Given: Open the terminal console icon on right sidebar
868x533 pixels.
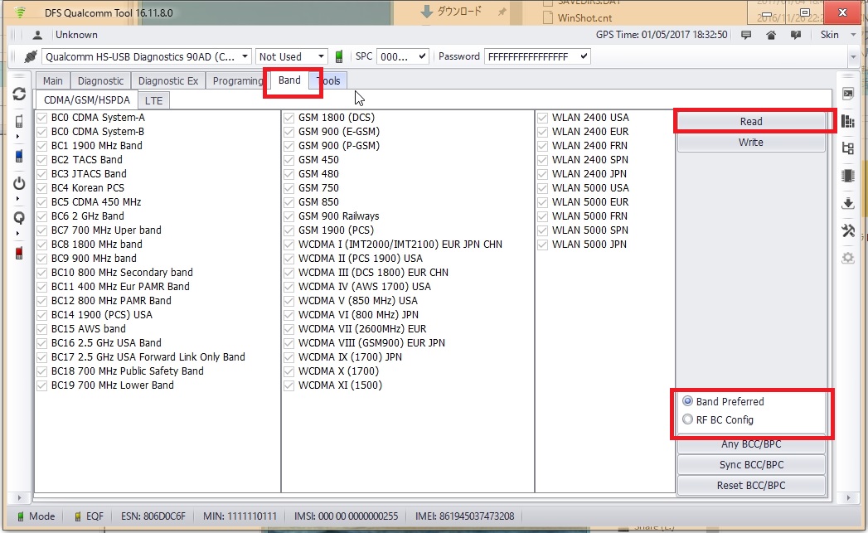Looking at the screenshot, I should point(847,94).
